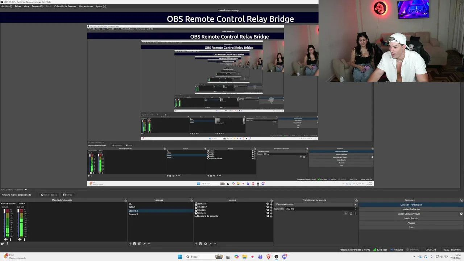464x261 pixels.
Task: Open the Herramientas menu
Action: [x=86, y=6]
